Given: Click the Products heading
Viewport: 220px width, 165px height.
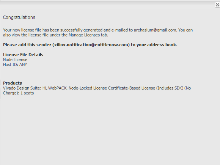Looking at the screenshot, I should point(13,83).
